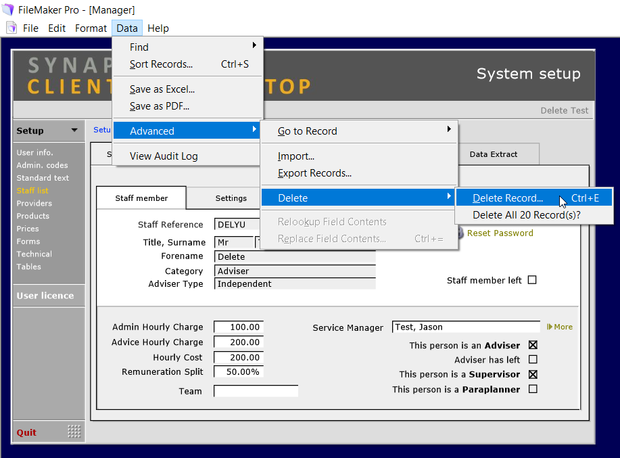Open the Edit menu

[57, 28]
